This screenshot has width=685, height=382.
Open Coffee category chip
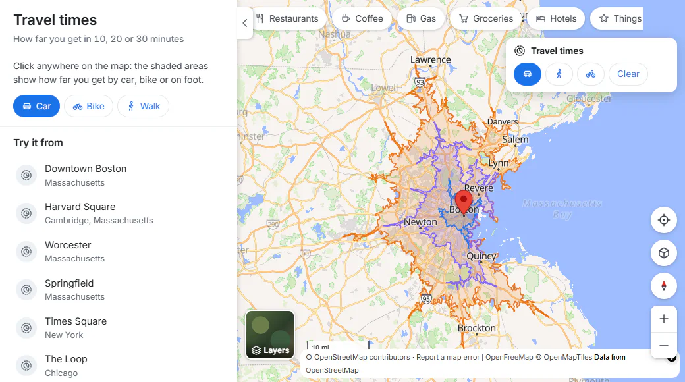[362, 19]
